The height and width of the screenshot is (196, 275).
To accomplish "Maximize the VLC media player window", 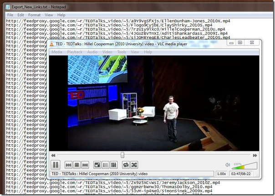I will pyautogui.click(x=240, y=43).
